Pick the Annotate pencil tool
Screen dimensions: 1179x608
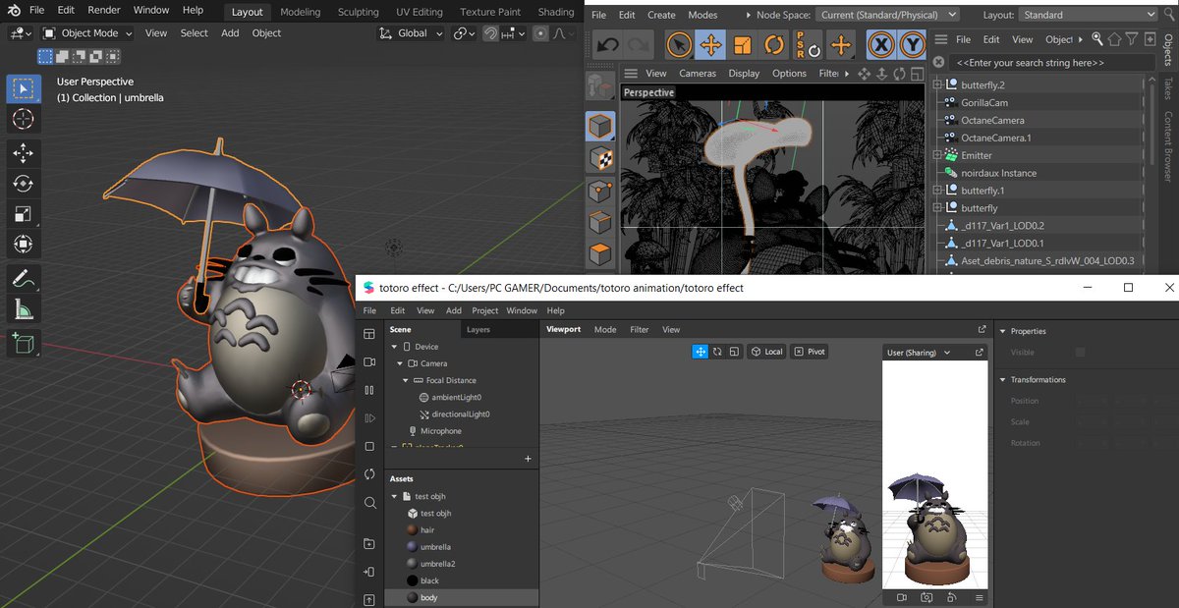click(x=24, y=278)
